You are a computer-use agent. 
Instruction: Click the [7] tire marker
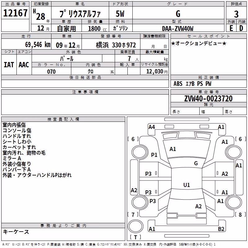[133, 215]
